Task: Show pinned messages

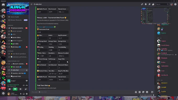Action: (149, 4)
